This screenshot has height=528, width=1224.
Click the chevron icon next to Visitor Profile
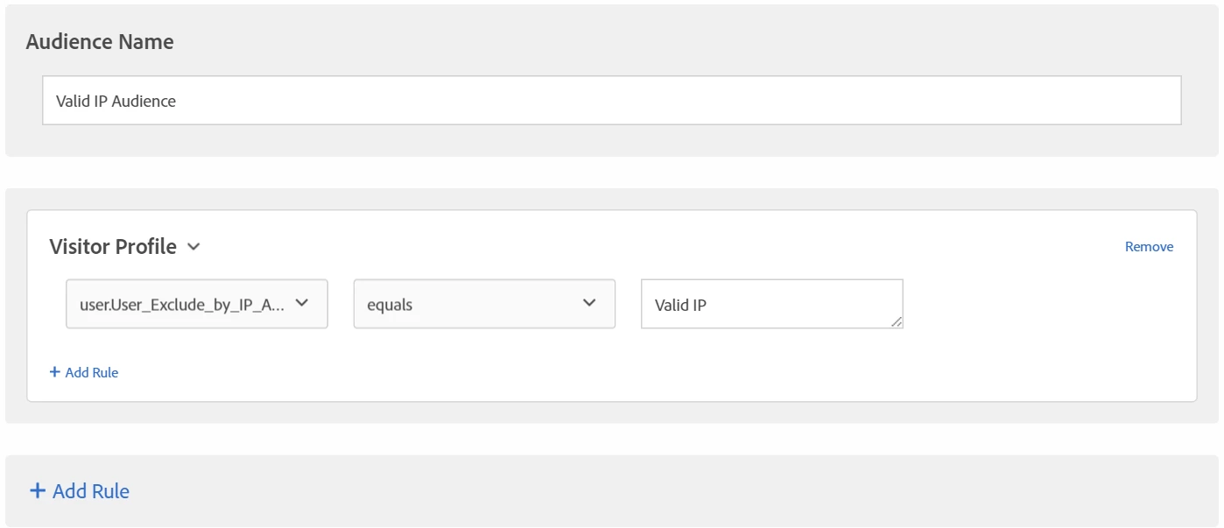click(193, 247)
